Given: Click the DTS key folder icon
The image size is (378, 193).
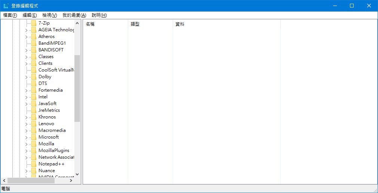Looking at the screenshot, I should (34, 83).
